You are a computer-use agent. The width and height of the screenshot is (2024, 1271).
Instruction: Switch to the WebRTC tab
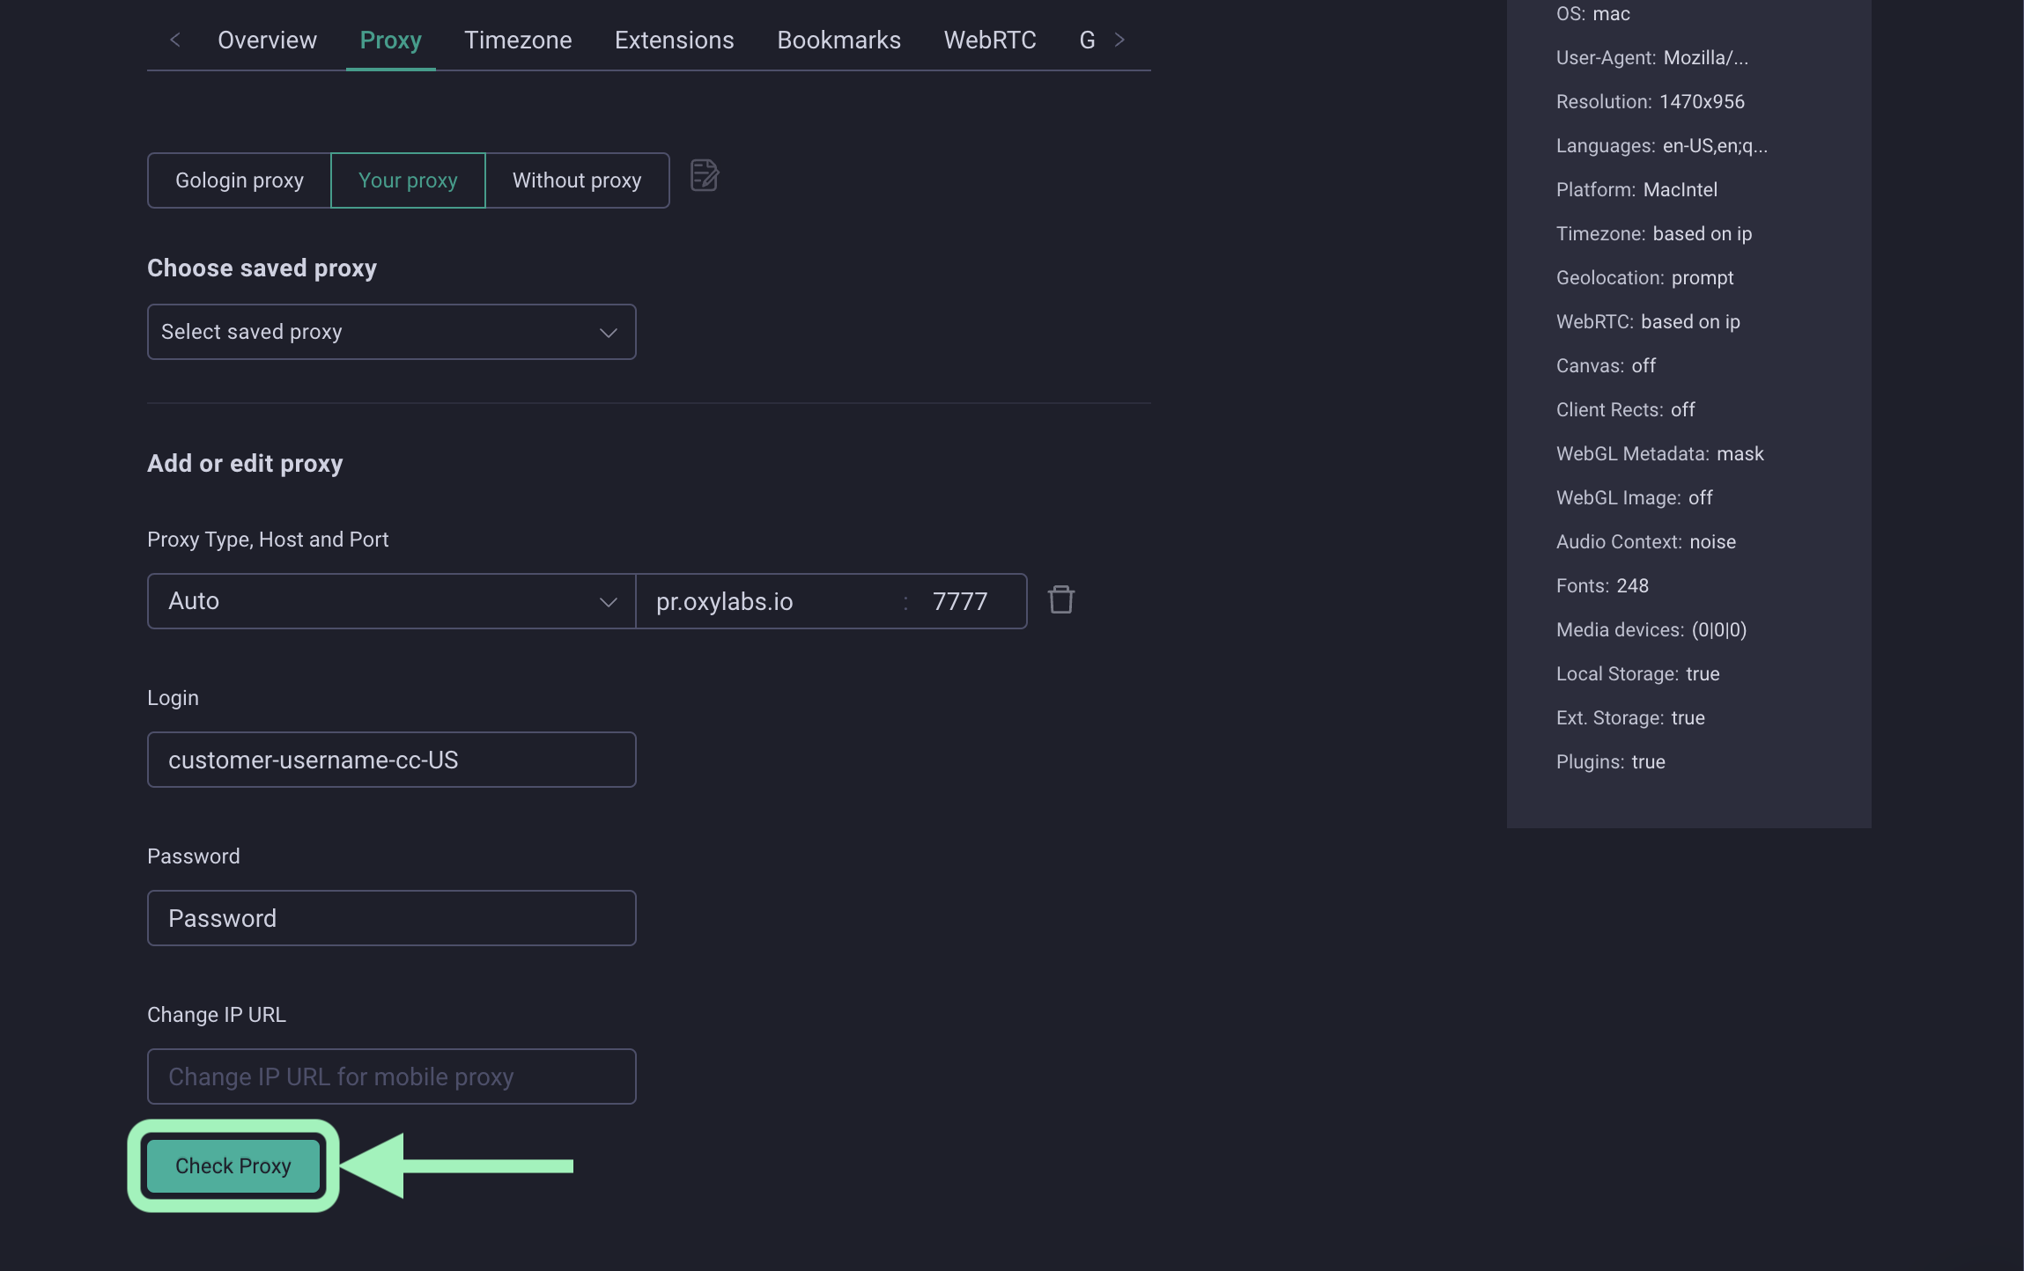click(x=989, y=40)
